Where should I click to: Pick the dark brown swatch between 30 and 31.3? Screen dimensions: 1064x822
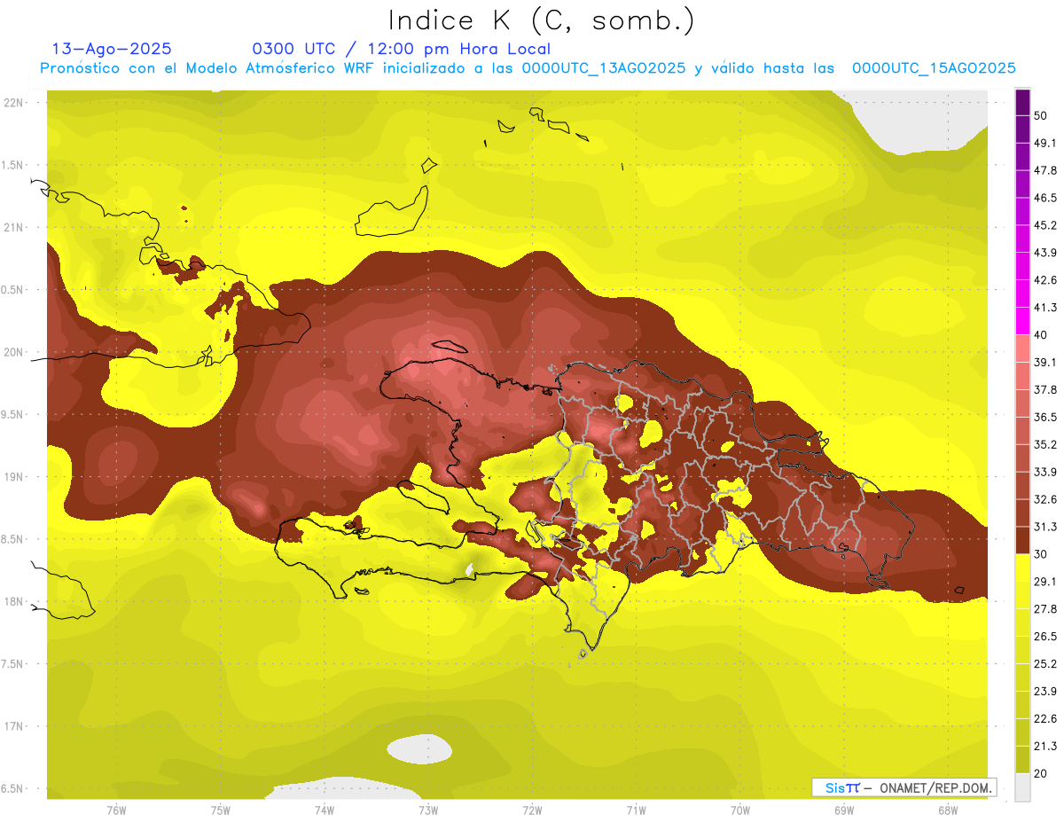coord(1023,540)
